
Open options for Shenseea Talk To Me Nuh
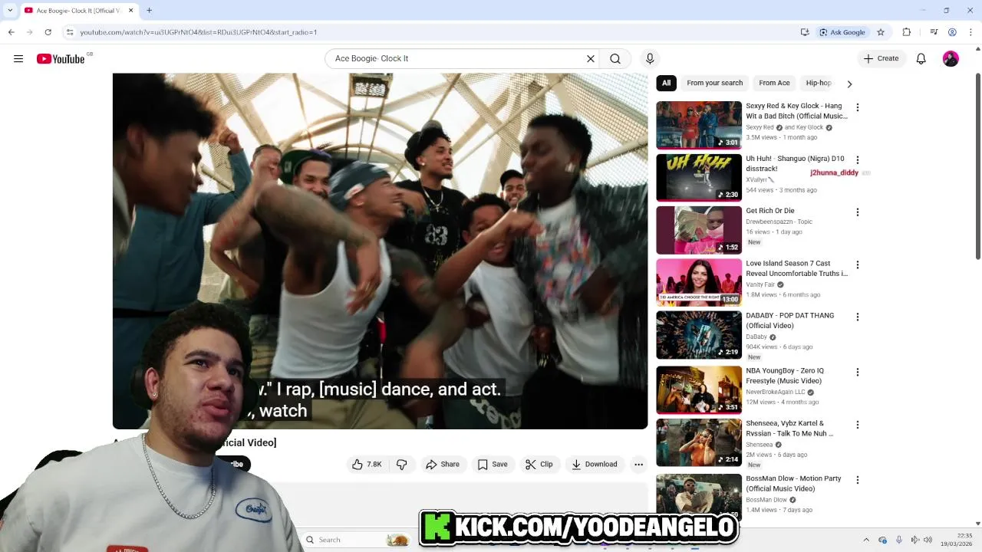coord(858,425)
